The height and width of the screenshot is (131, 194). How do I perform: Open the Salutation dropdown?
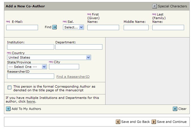pyautogui.click(x=73, y=27)
